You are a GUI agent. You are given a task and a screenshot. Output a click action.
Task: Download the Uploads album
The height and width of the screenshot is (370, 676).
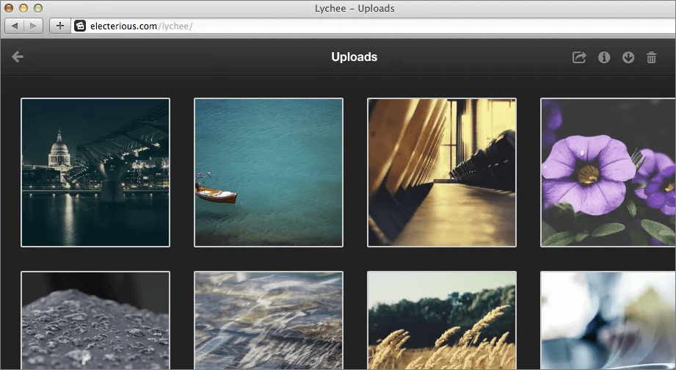pos(628,57)
